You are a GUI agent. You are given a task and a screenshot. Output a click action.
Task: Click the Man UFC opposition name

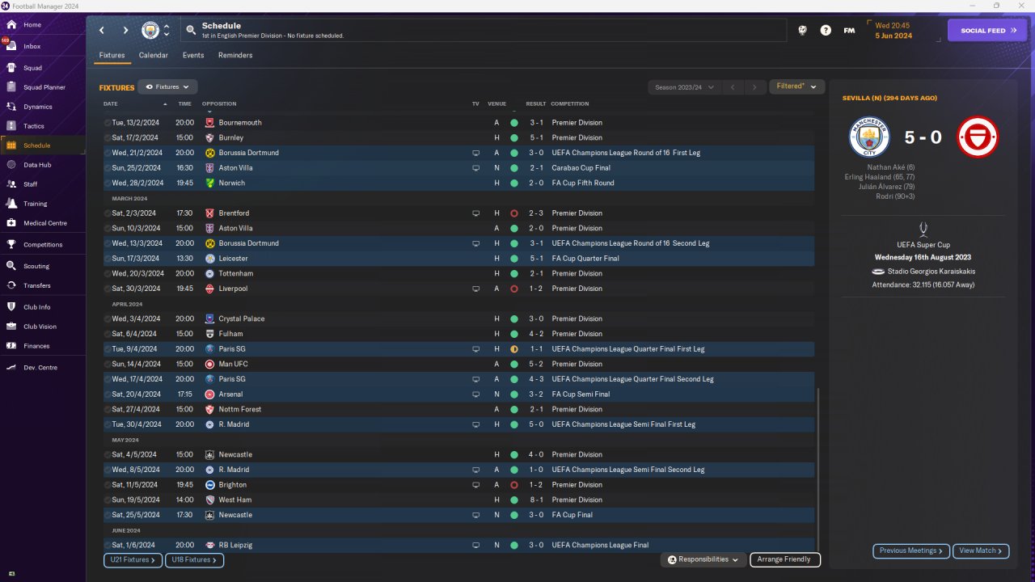coord(234,365)
